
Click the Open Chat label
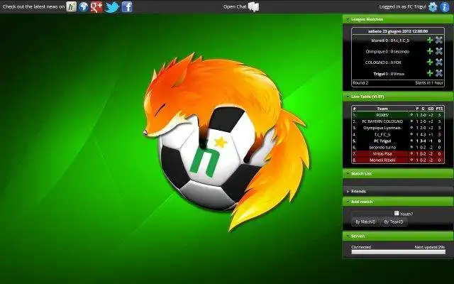(x=235, y=6)
